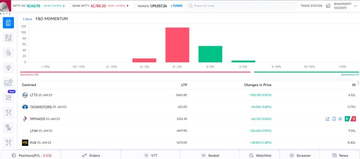The height and width of the screenshot is (159, 360).
Task: Click LTIM LTP 4497.90
Action: [182, 131]
